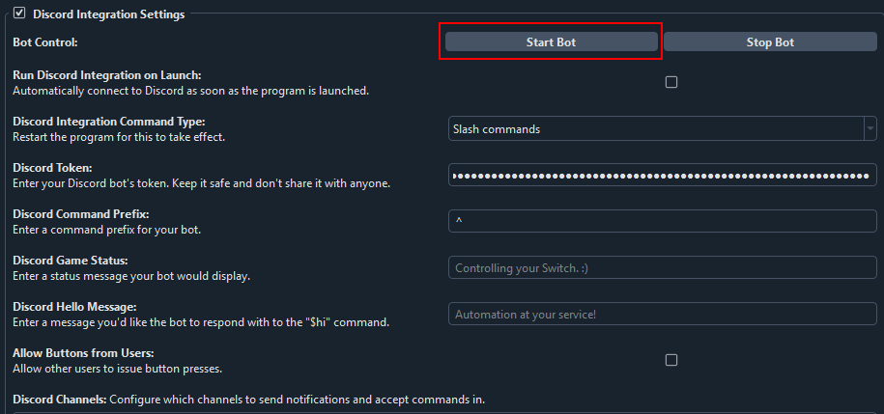Toggle the Discord Integration Settings checkbox

click(19, 14)
